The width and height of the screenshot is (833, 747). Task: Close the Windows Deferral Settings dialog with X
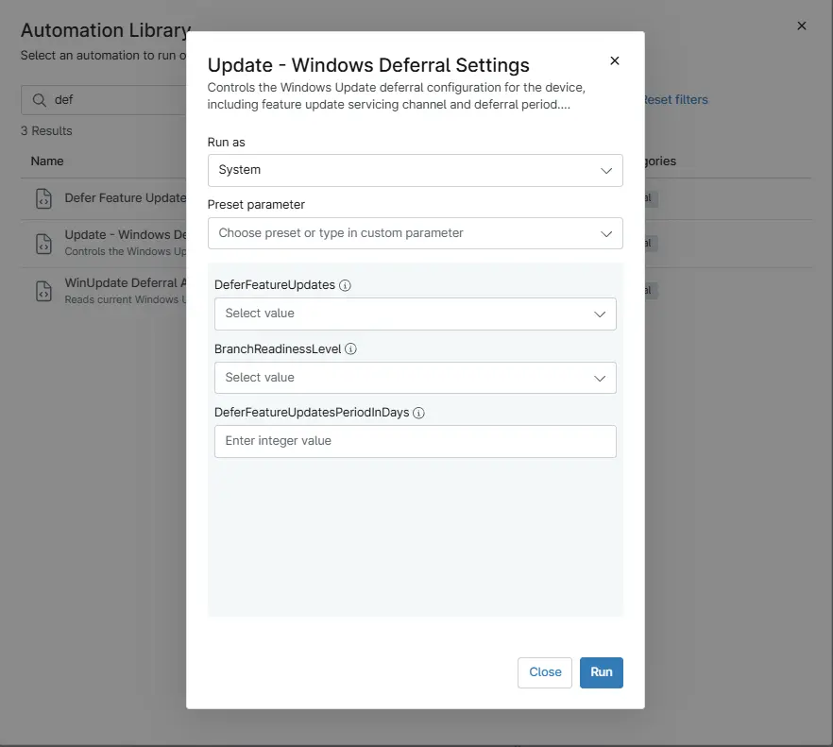click(615, 61)
